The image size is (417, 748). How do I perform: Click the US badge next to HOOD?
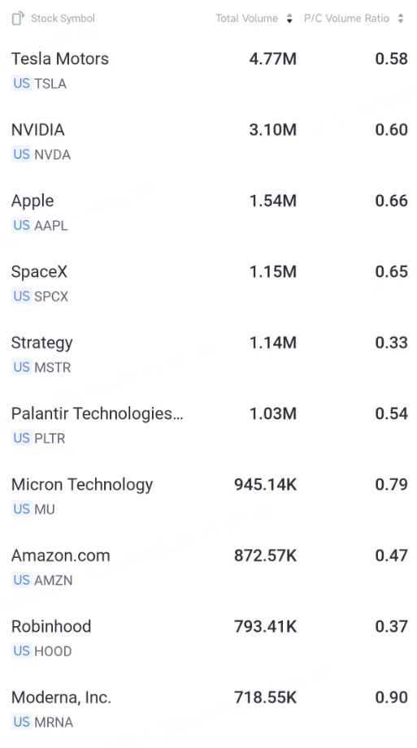click(21, 651)
